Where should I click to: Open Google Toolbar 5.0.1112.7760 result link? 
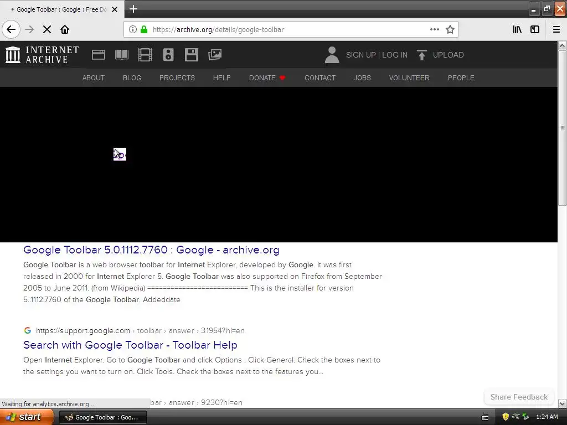click(151, 250)
